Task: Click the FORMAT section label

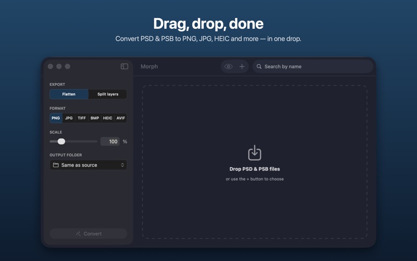Action: pyautogui.click(x=57, y=109)
